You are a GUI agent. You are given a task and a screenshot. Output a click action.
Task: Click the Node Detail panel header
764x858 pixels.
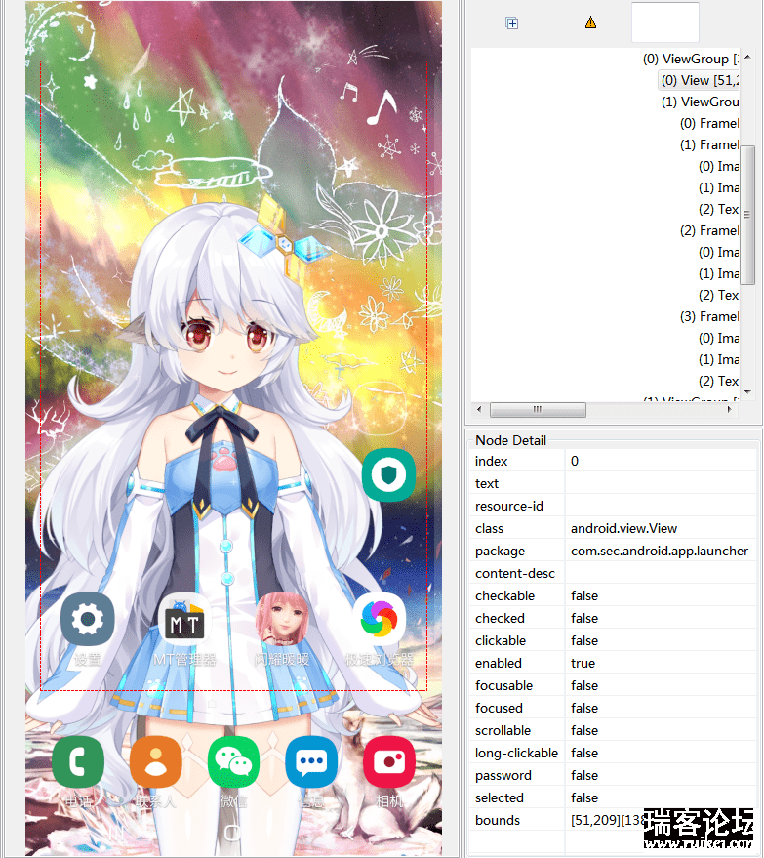pos(510,440)
